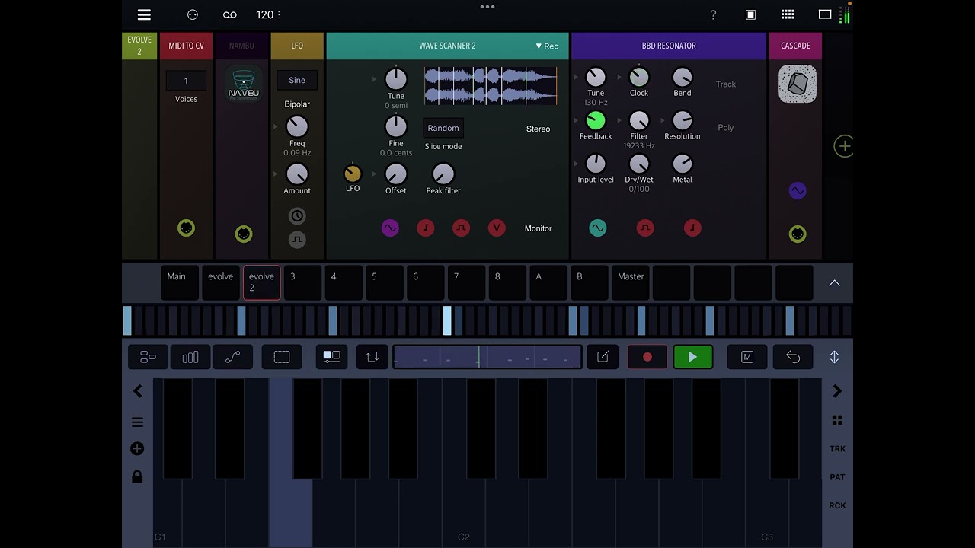Start playback with the green play button
This screenshot has width=975, height=548.
693,357
